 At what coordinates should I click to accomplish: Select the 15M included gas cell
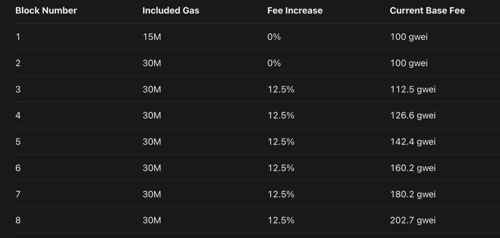(x=152, y=37)
